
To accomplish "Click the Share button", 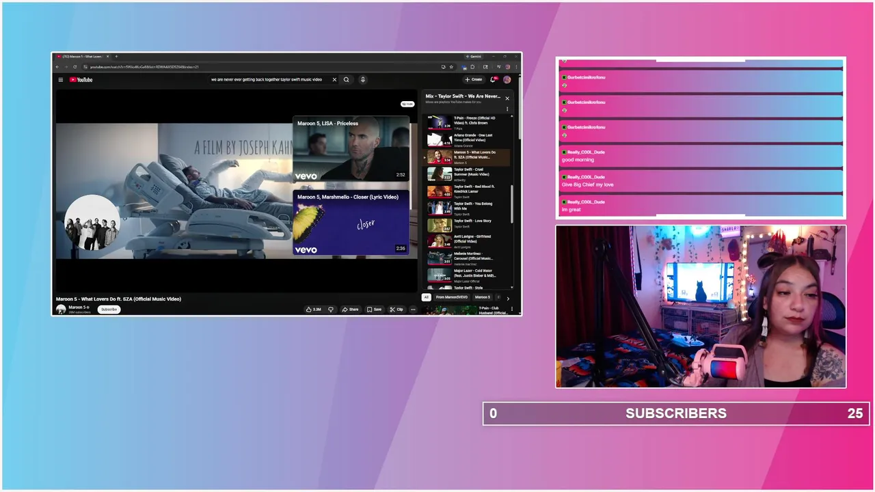I will coord(351,310).
